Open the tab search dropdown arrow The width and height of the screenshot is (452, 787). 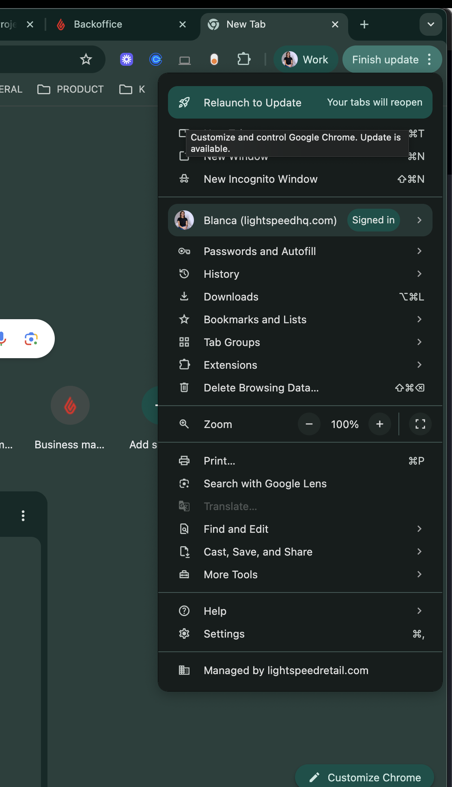point(430,25)
